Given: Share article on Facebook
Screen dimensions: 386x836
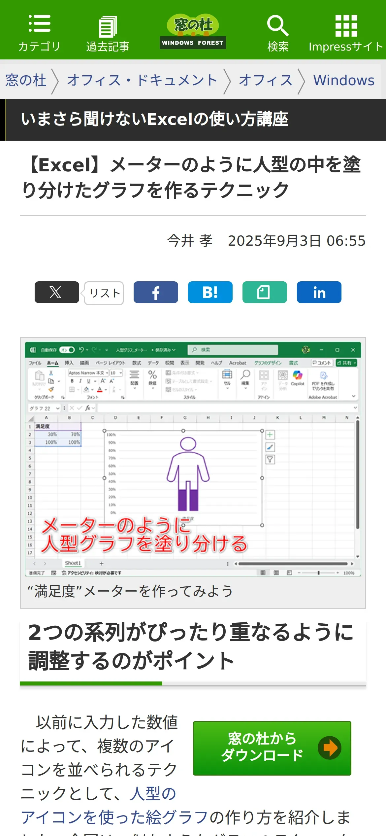Looking at the screenshot, I should point(156,292).
